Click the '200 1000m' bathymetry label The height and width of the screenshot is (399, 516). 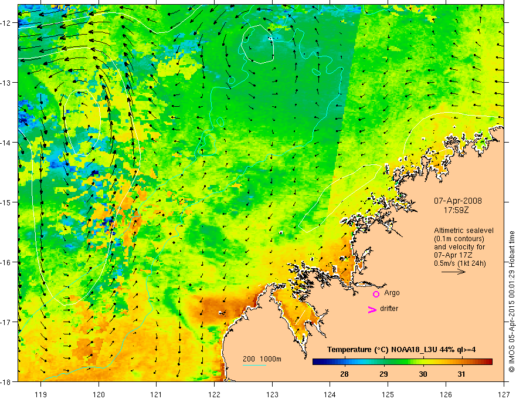click(x=262, y=359)
